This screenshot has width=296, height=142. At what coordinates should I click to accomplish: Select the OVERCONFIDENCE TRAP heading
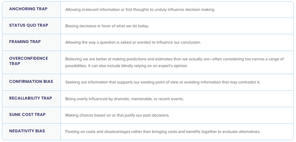click(x=29, y=61)
